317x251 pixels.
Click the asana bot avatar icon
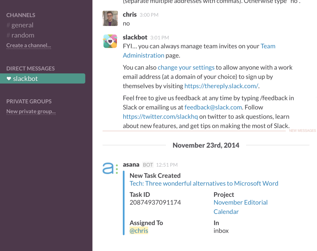(110, 168)
